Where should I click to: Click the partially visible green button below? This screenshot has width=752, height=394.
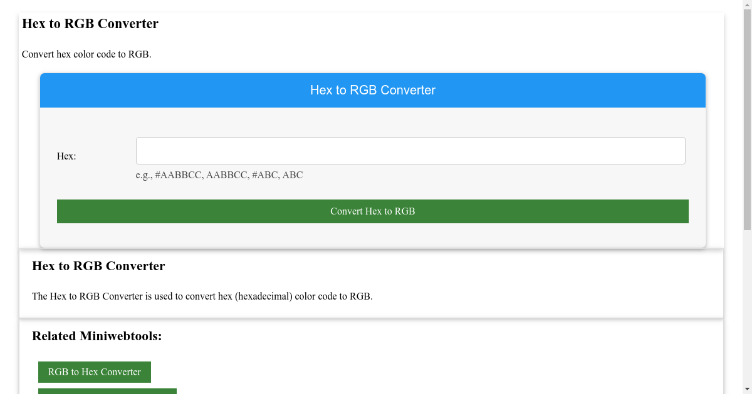[107, 391]
